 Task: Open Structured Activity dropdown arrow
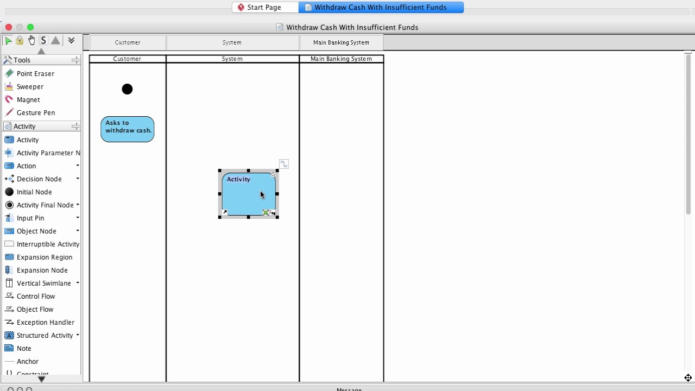[x=78, y=335]
